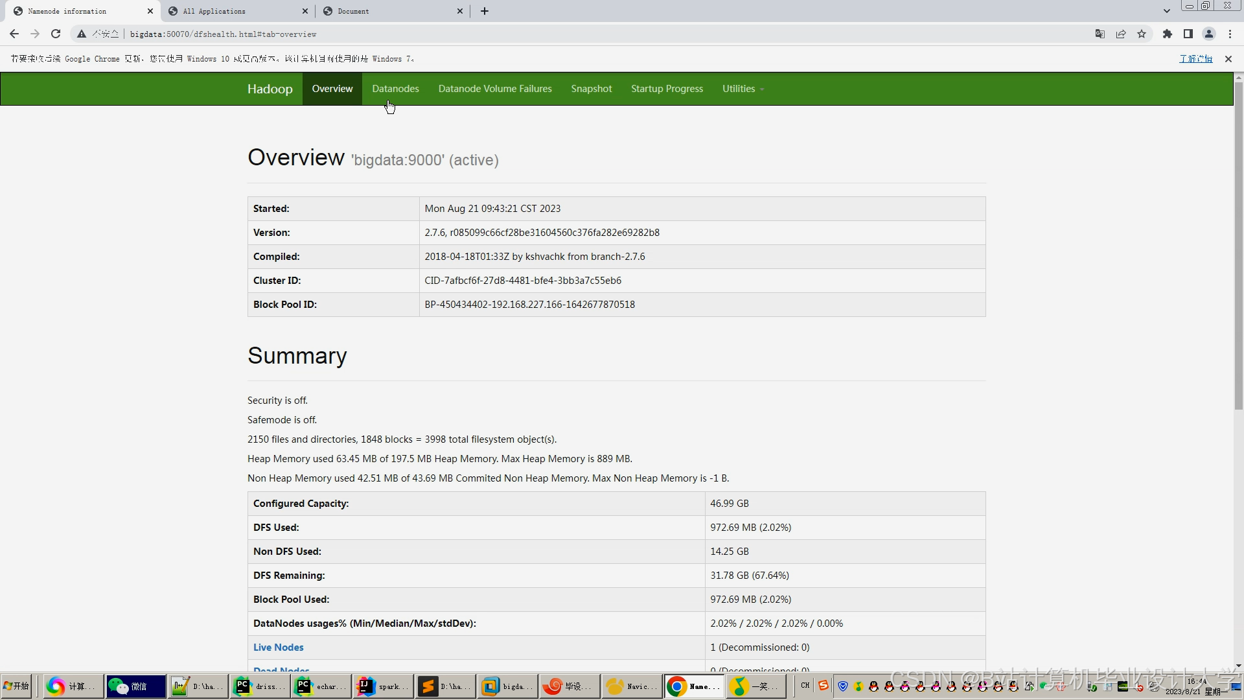Image resolution: width=1244 pixels, height=700 pixels.
Task: Open the Live Nodes link
Action: click(x=278, y=647)
